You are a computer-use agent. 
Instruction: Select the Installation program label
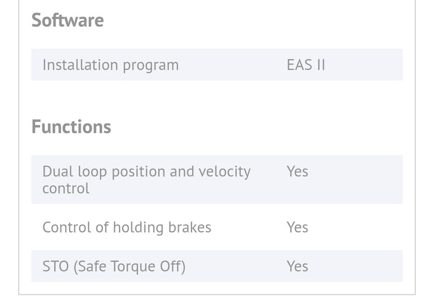[x=110, y=65]
